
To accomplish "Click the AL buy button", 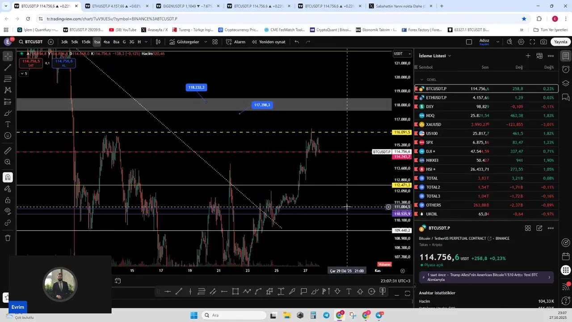I will (x=63, y=63).
